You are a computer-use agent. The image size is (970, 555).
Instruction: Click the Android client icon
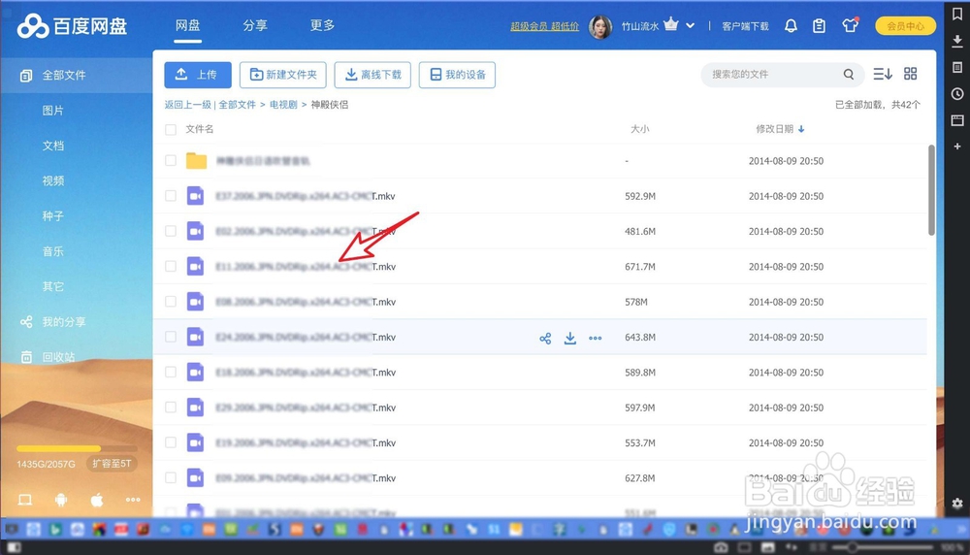point(60,500)
